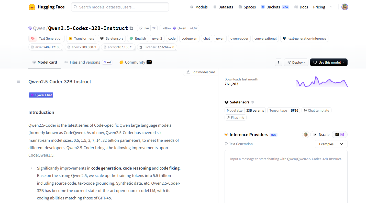Open the table of contents hamburger icon
The height and width of the screenshot is (203, 366).
coord(18,82)
